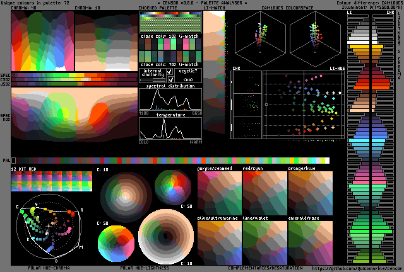The image size is (404, 272).
Task: Click the 6650 value under spectral graph
Action: 197,113
